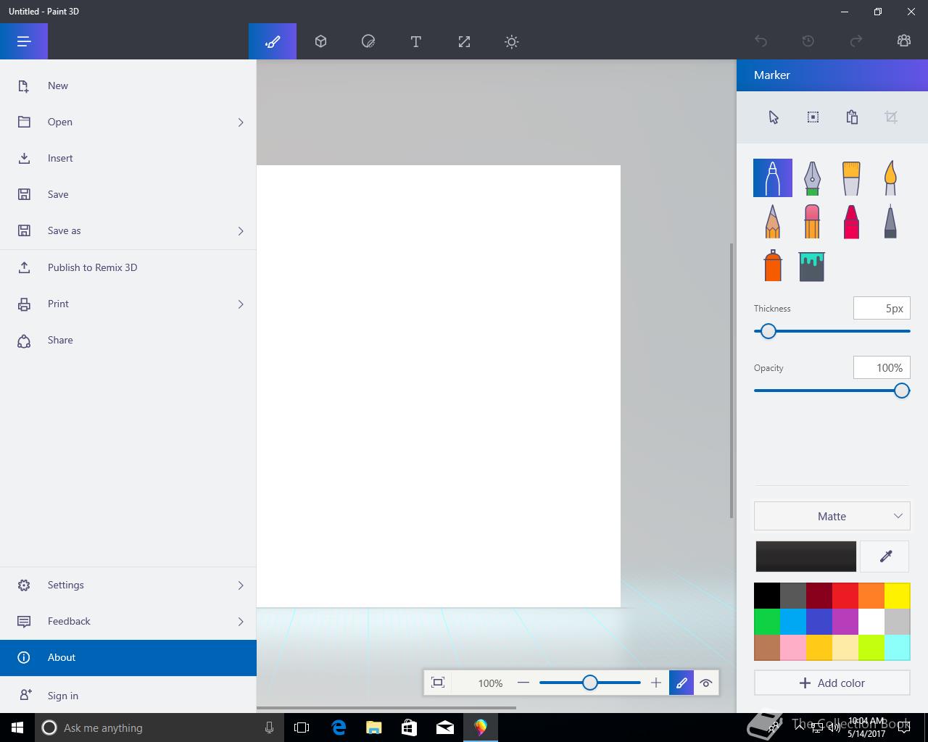Click the Redo arrow
This screenshot has height=742, width=928.
tap(856, 41)
